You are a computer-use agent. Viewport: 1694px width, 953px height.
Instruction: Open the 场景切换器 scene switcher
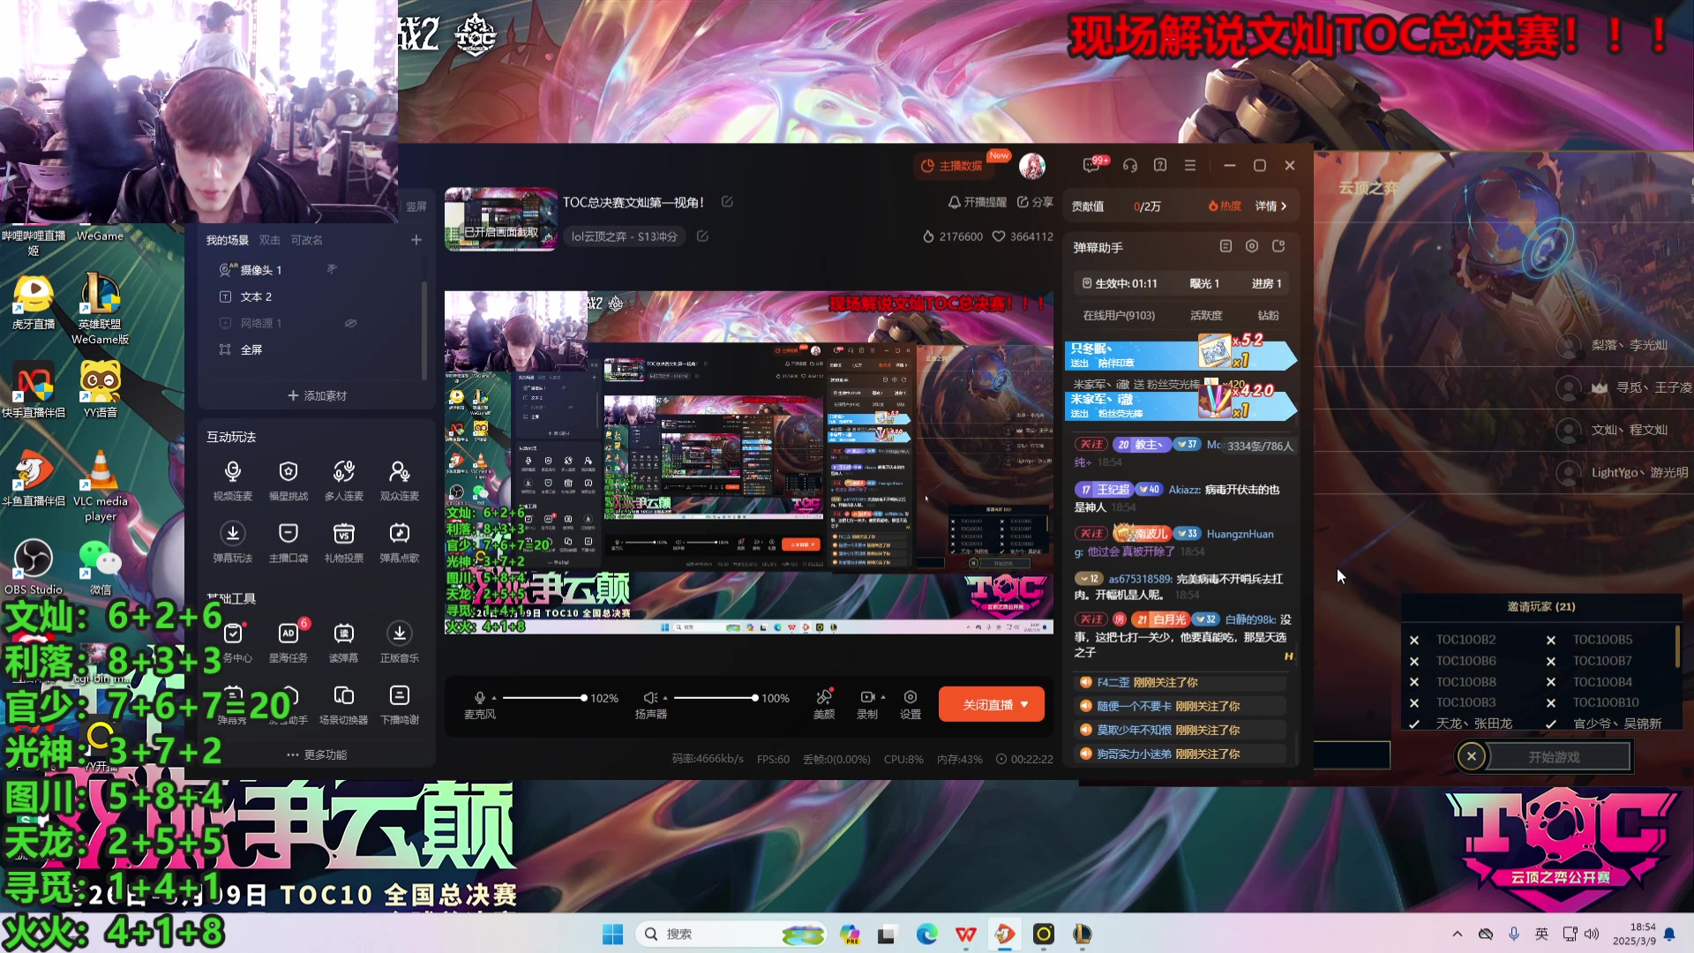click(344, 698)
